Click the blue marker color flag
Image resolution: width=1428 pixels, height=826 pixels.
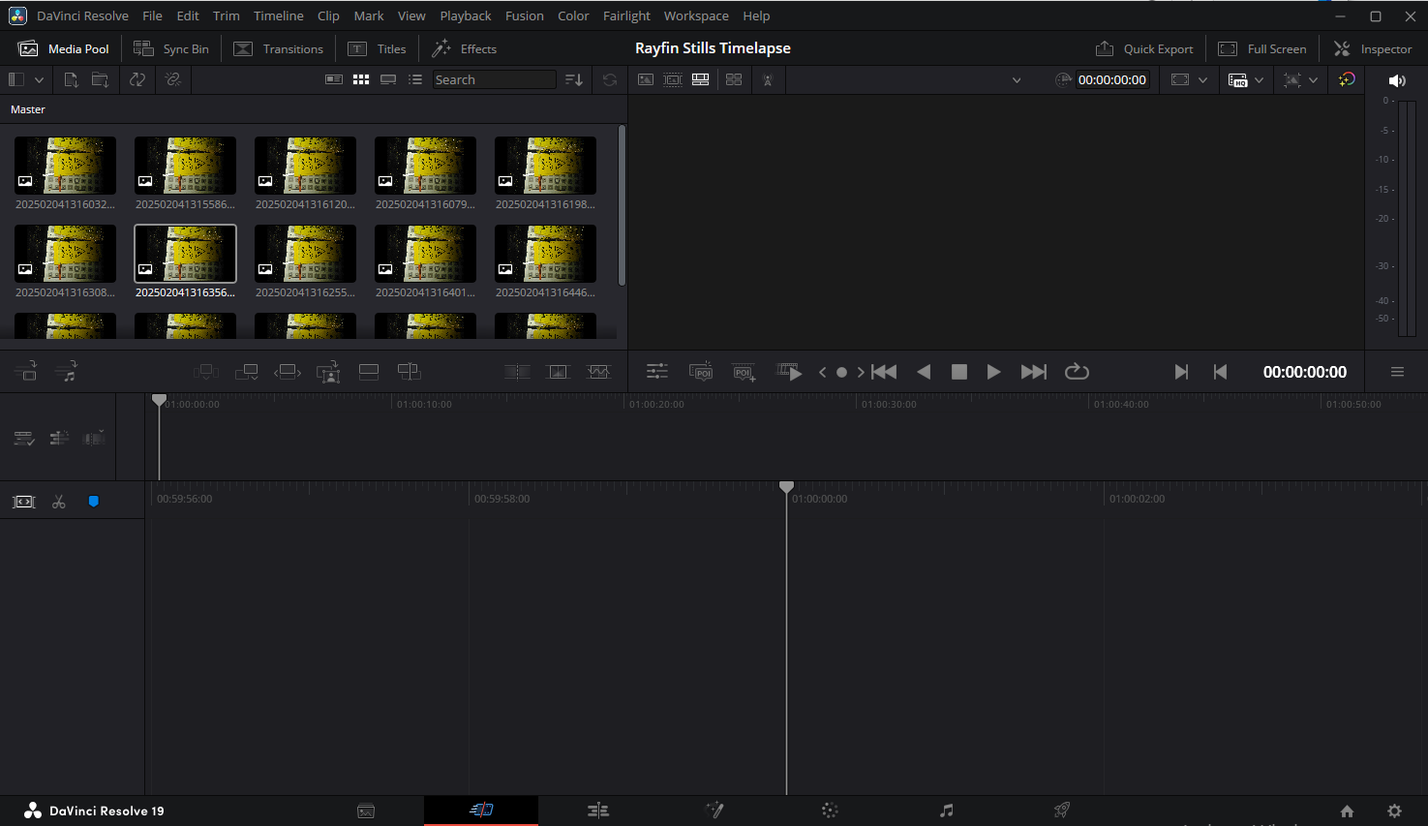point(94,502)
